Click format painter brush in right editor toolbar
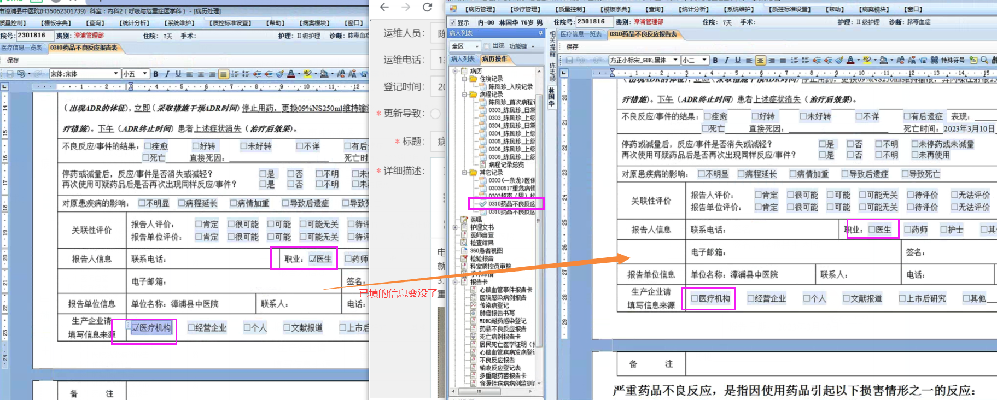This screenshot has width=997, height=400. pyautogui.click(x=839, y=60)
